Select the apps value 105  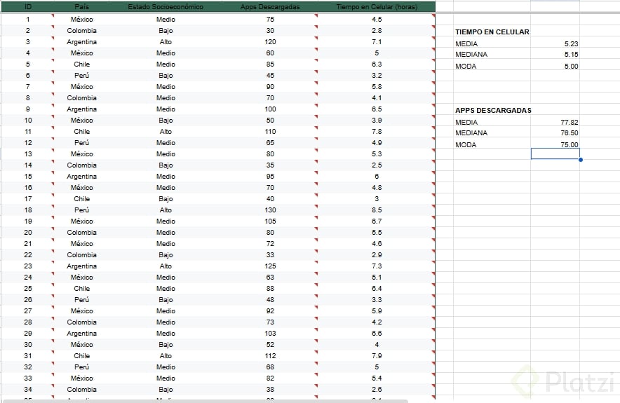coord(270,221)
